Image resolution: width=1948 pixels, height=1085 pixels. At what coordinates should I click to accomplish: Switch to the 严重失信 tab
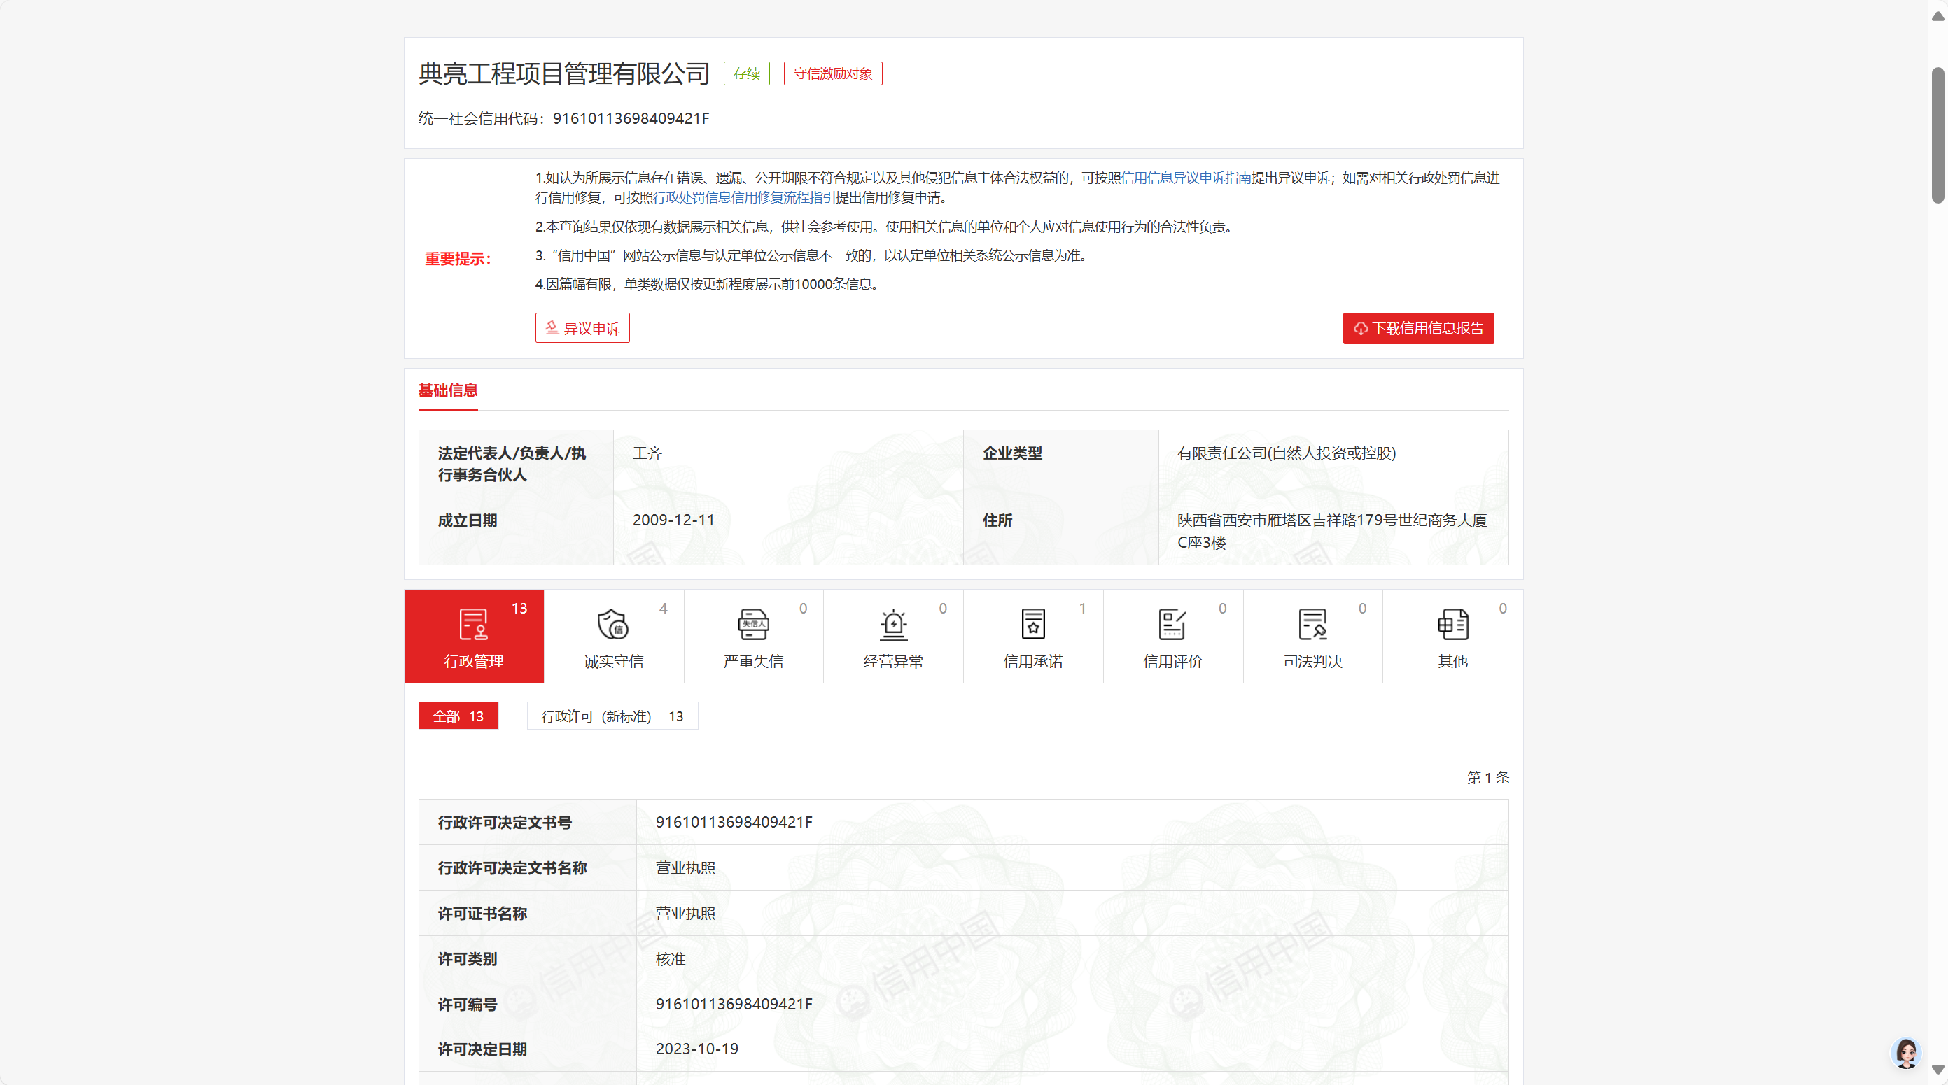click(753, 635)
